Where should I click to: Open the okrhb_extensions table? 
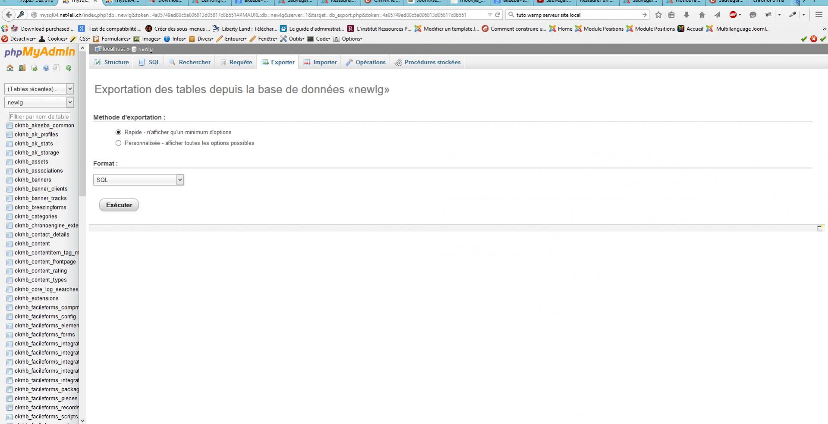[x=36, y=298]
